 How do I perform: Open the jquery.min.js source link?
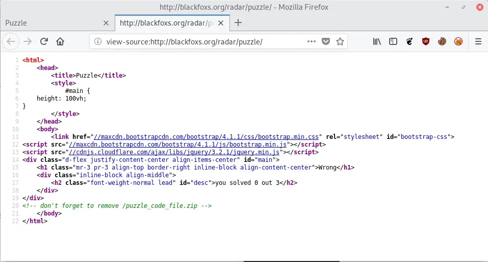click(x=174, y=152)
